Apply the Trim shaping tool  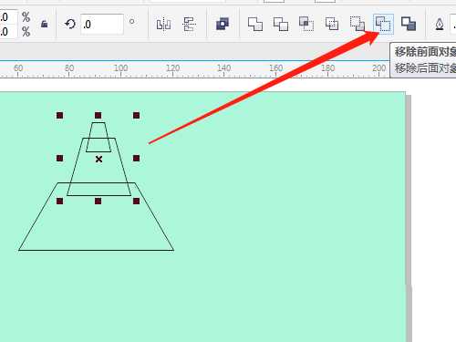281,24
